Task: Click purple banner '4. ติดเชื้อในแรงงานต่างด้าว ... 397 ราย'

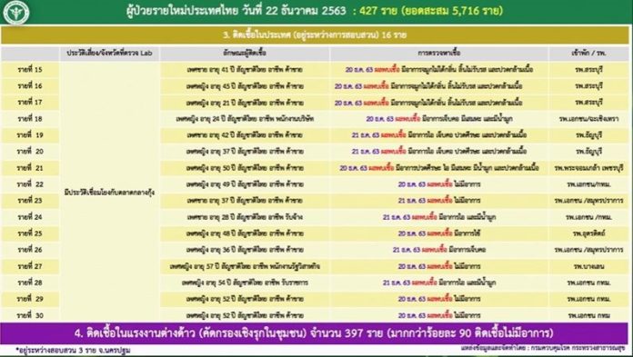Action: coord(314,333)
